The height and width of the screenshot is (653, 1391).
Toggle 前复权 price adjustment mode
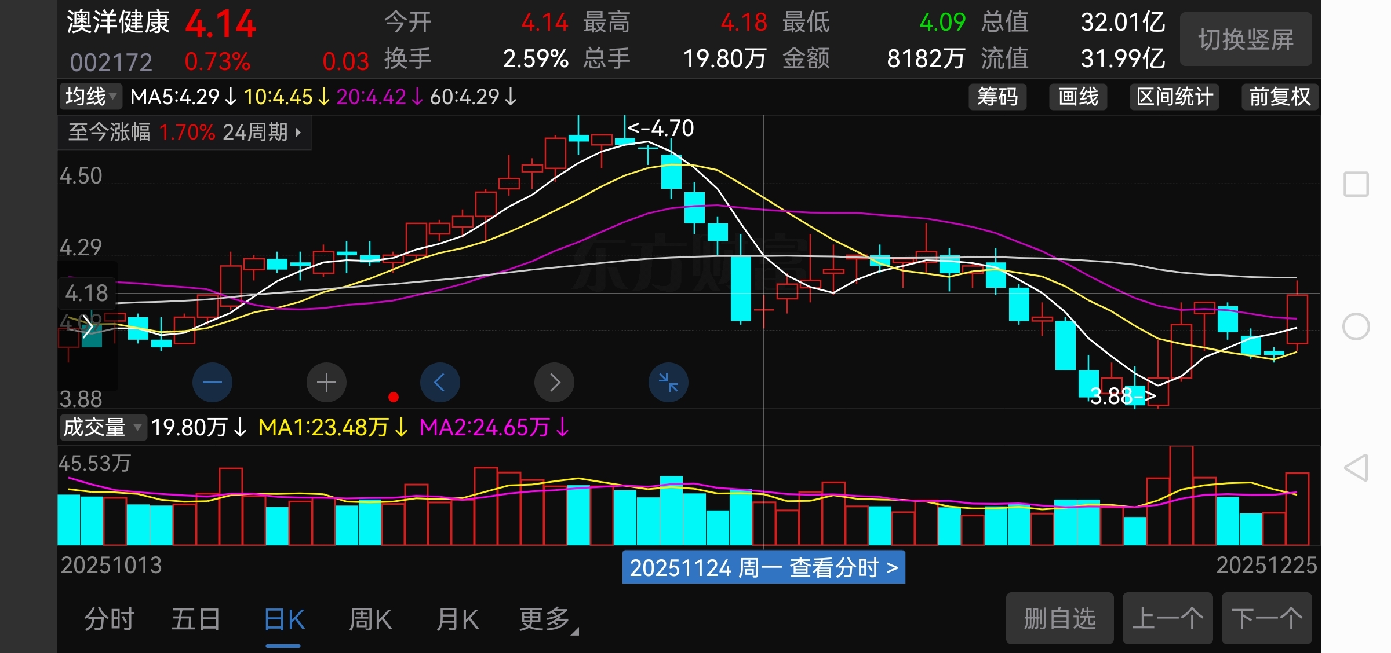[x=1280, y=97]
